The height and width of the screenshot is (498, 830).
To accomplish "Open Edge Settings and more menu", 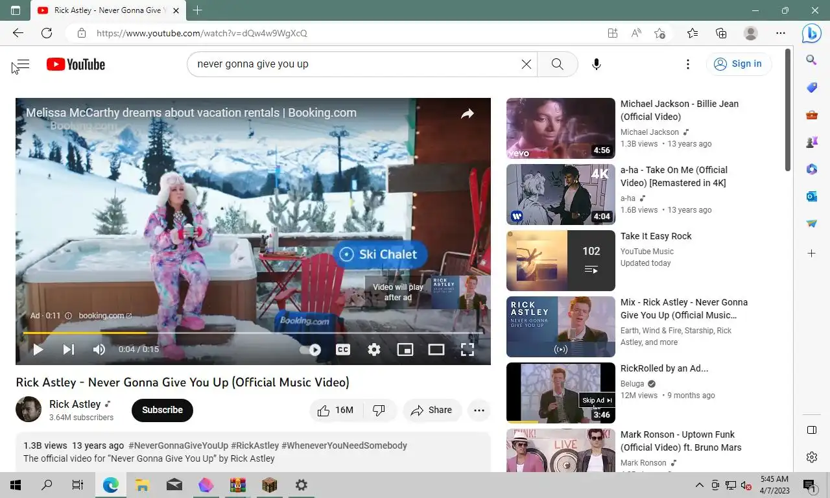I will (x=781, y=33).
